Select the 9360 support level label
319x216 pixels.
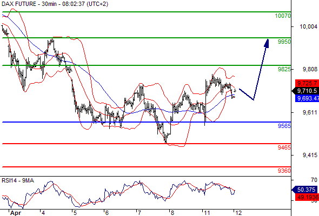click(284, 171)
